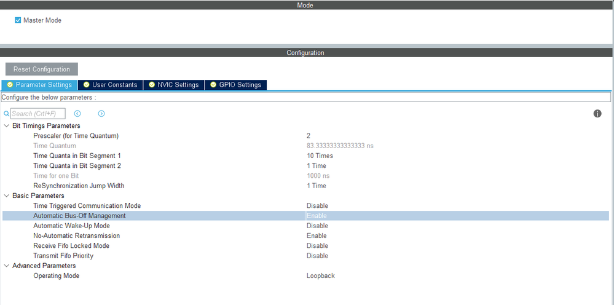The height and width of the screenshot is (305, 614).
Task: Go to next search result arrow
Action: (x=101, y=114)
